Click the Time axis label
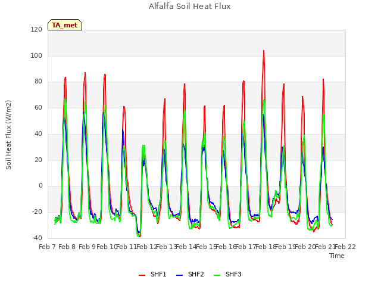 point(337,256)
